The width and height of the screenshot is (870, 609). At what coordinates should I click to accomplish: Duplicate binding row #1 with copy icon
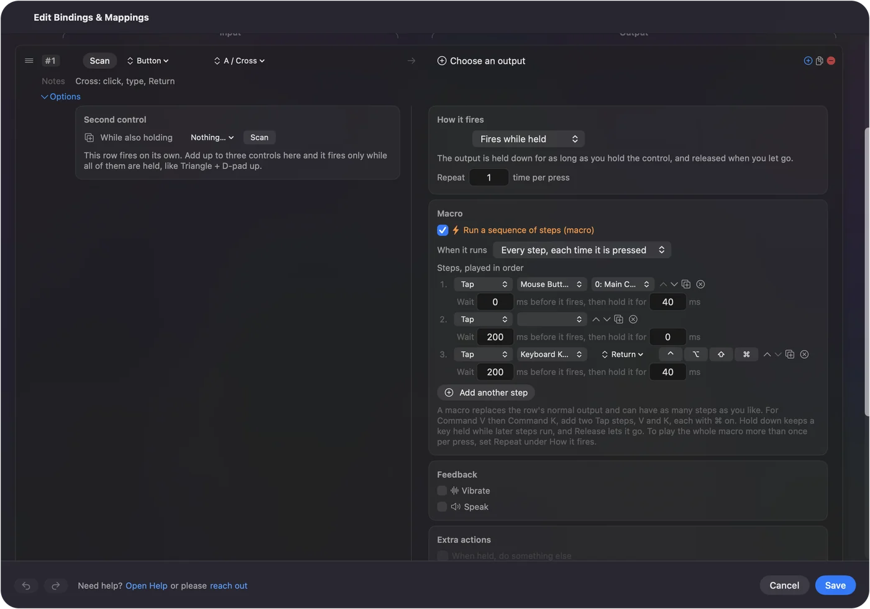pos(820,61)
